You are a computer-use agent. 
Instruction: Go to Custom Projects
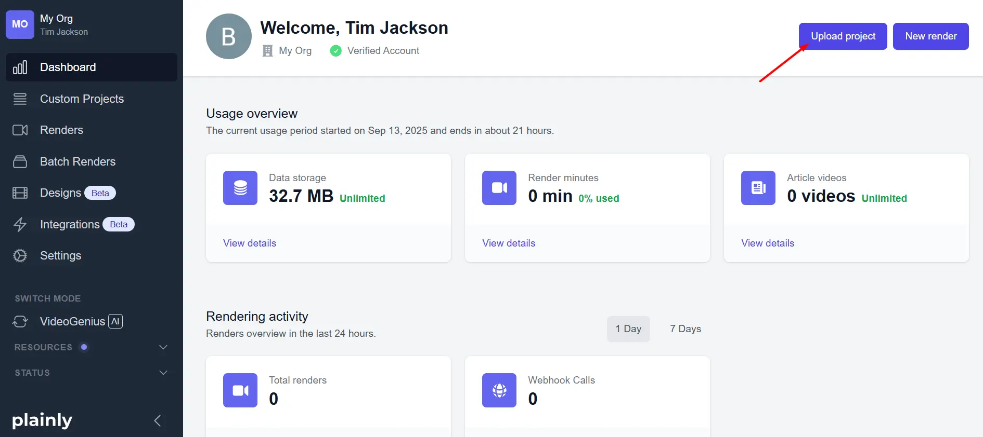pyautogui.click(x=92, y=99)
